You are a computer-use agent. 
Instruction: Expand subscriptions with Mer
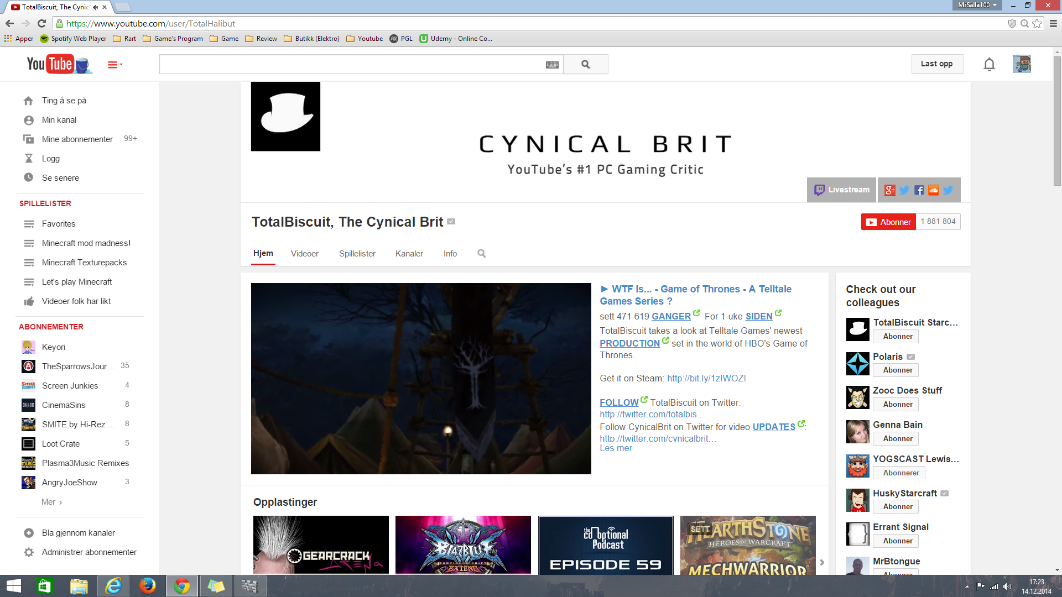tap(51, 502)
